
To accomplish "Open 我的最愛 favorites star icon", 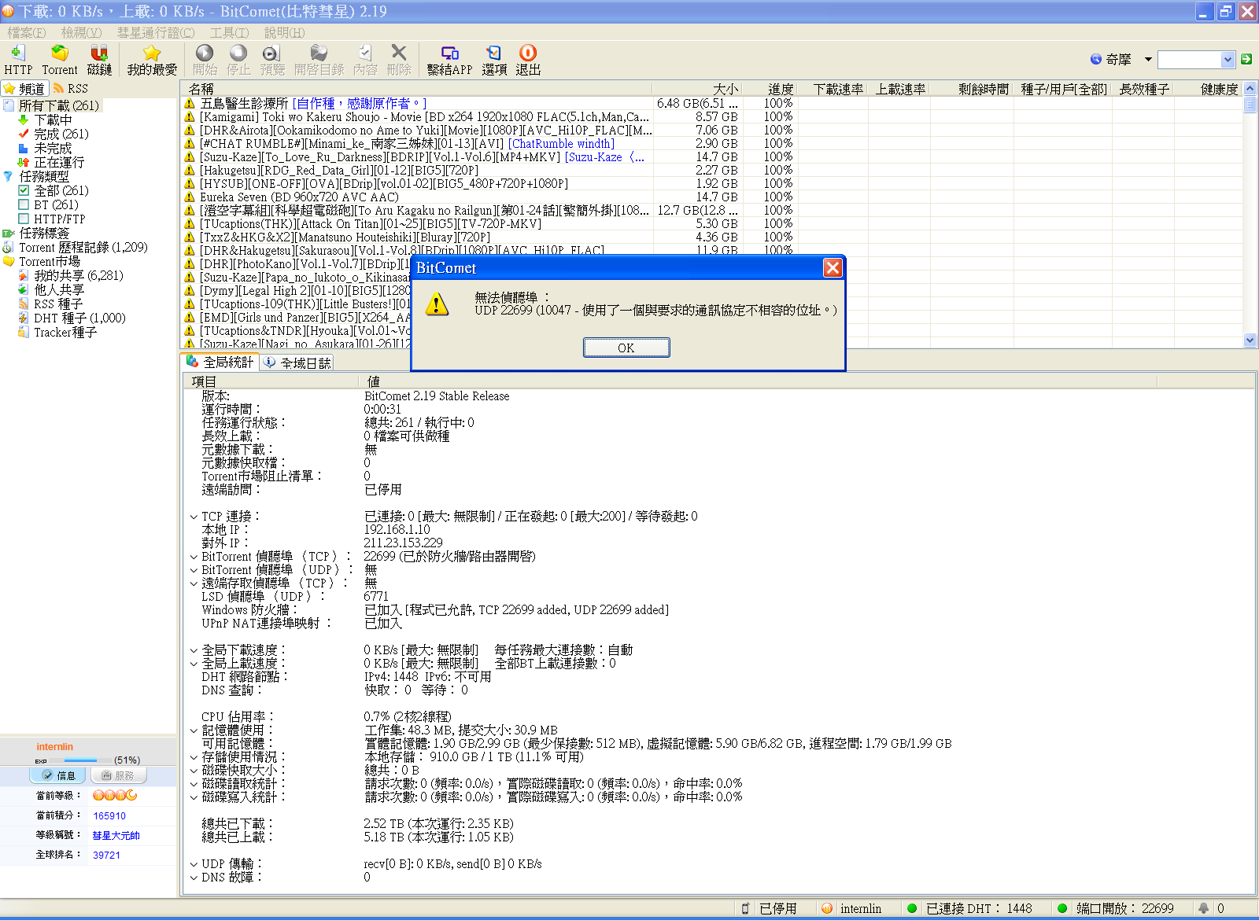I will click(152, 53).
